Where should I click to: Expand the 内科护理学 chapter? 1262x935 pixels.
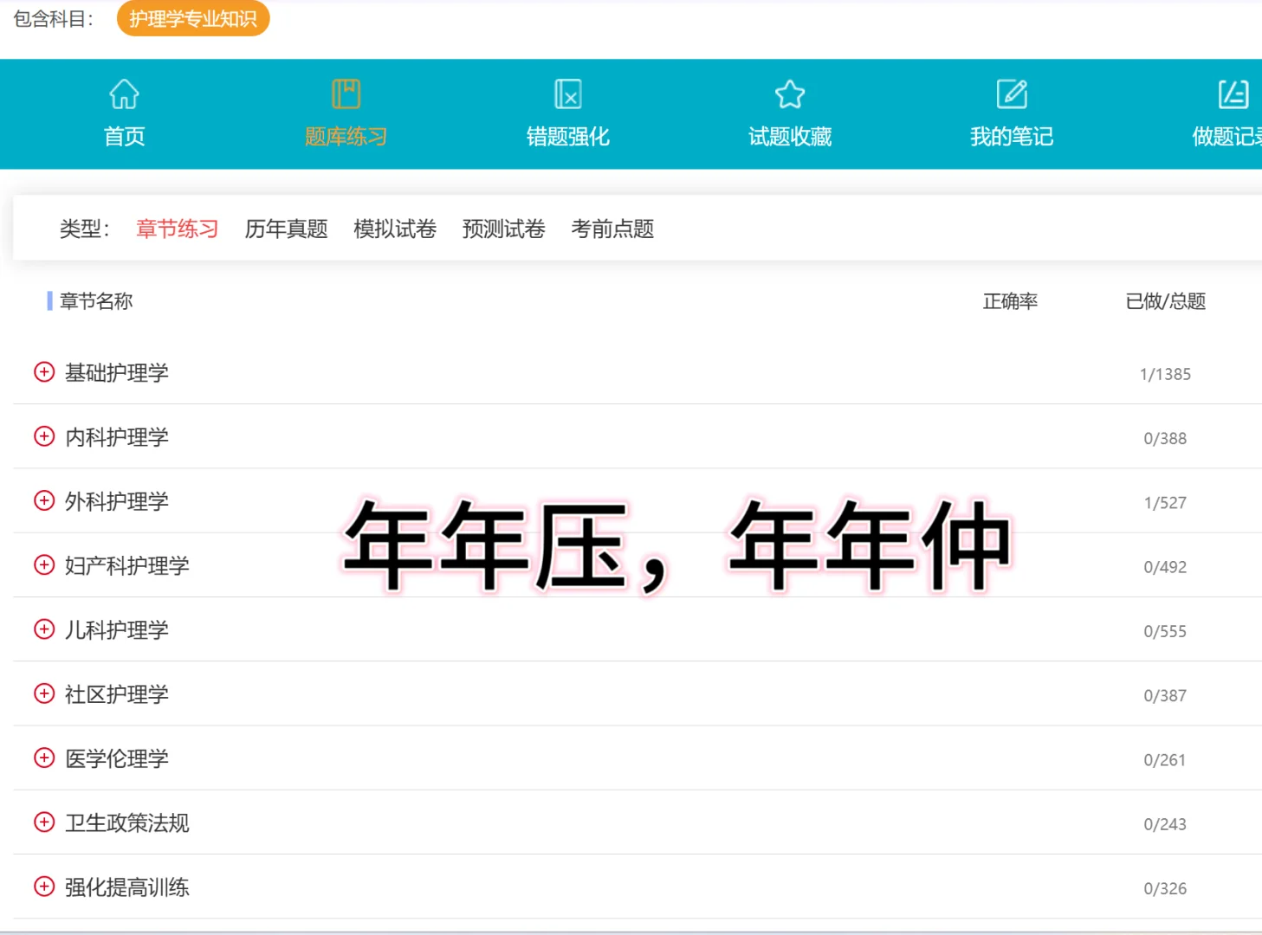(44, 436)
